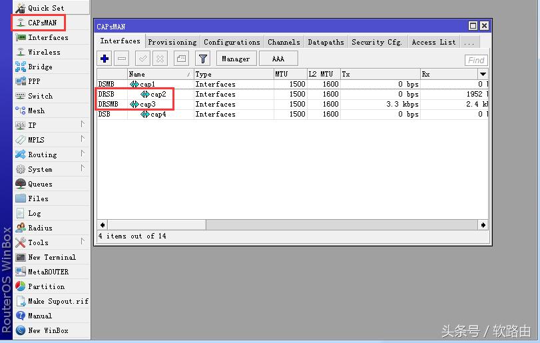The image size is (540, 343).
Task: Click the Comment note icon
Action: 181,59
